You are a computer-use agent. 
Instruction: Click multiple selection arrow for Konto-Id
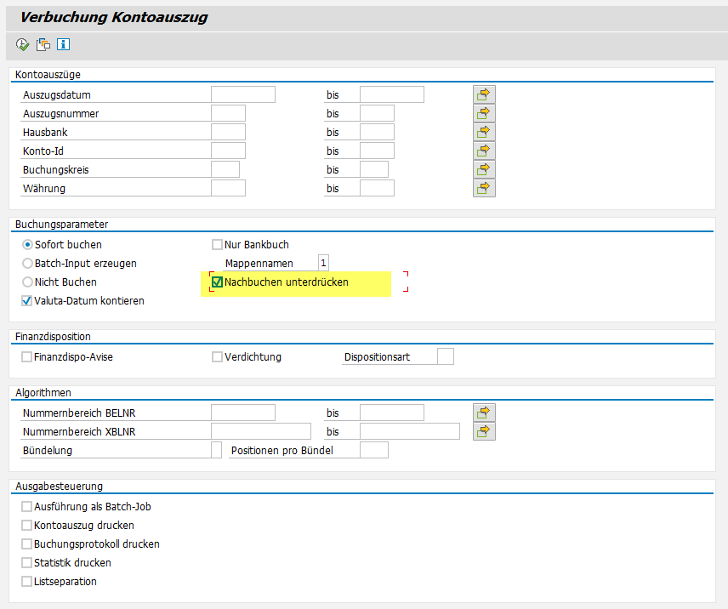click(x=484, y=151)
